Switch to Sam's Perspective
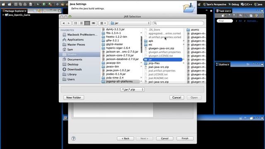The height and width of the screenshot is (149, 265). pos(214,5)
